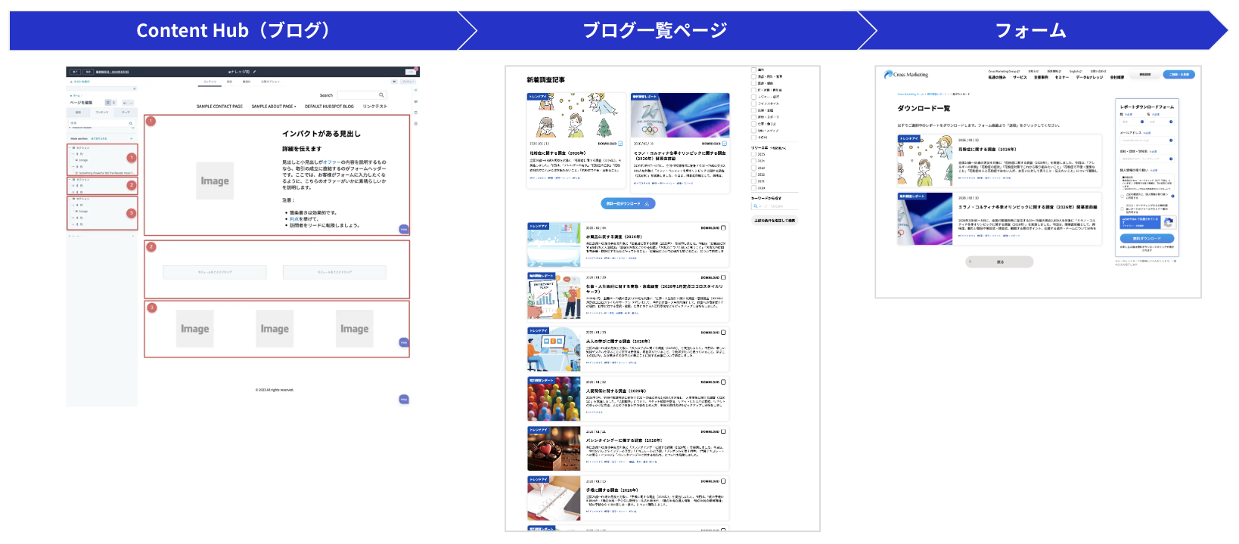
Task: Click DEFAULT HUBSPOT BLOG in the preview menu
Action: 329,107
